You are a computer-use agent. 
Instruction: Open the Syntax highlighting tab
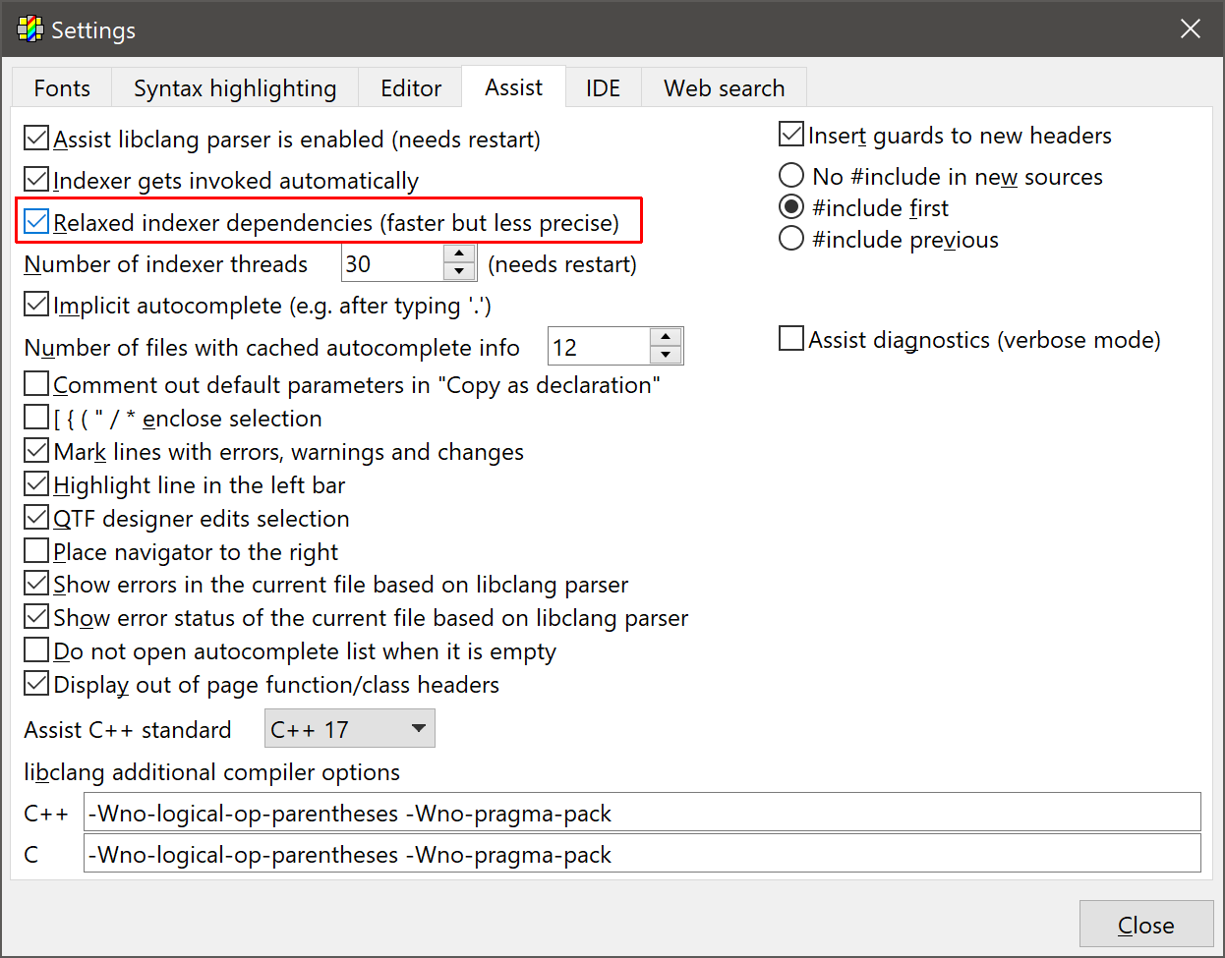point(235,88)
